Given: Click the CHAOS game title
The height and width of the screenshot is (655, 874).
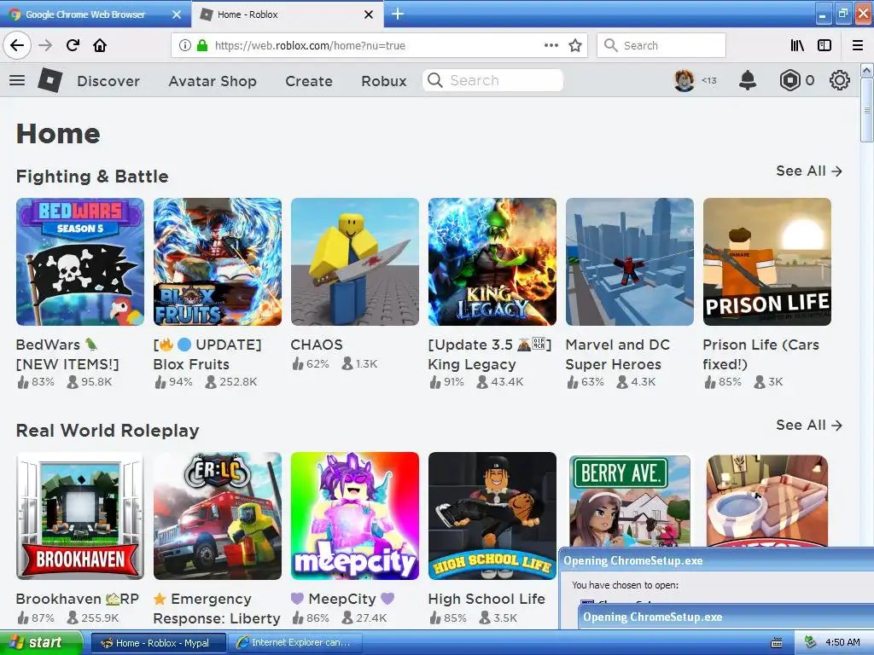Looking at the screenshot, I should coord(316,345).
